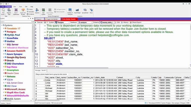This screenshot has width=191, height=107.
Task: Switch to Queries panel tab at bottom
Action: coord(9,103)
